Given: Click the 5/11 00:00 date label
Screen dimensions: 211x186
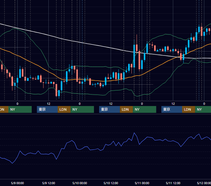Looking at the screenshot, I should [142, 183].
